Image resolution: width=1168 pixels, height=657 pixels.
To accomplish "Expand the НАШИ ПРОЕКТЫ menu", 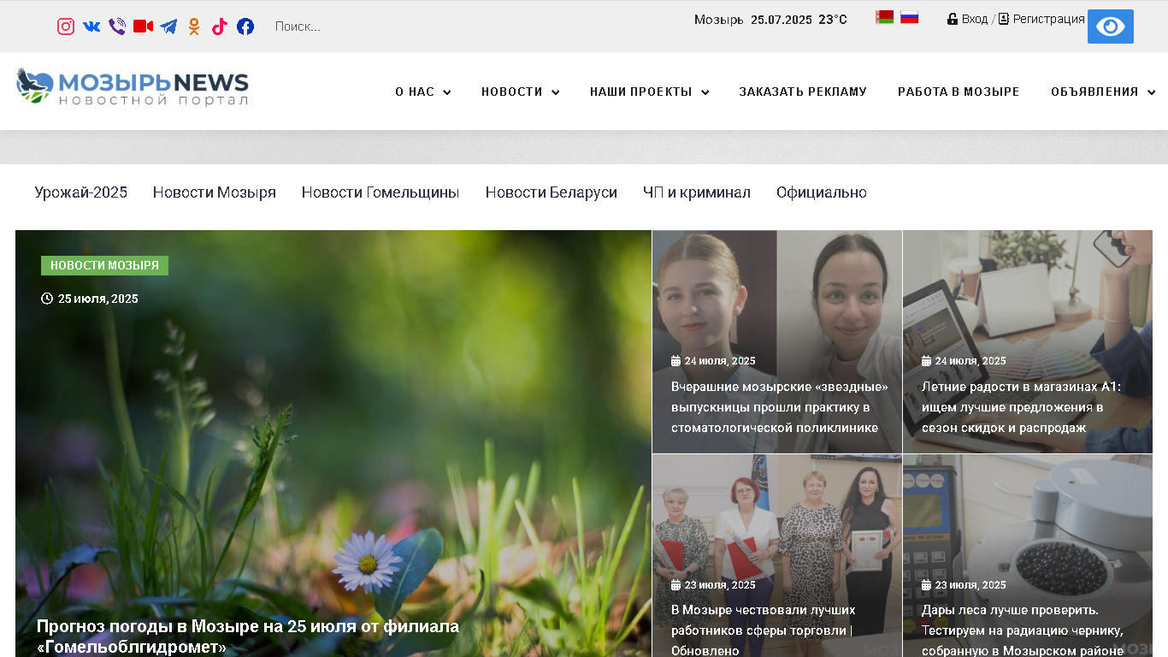I will pyautogui.click(x=649, y=92).
